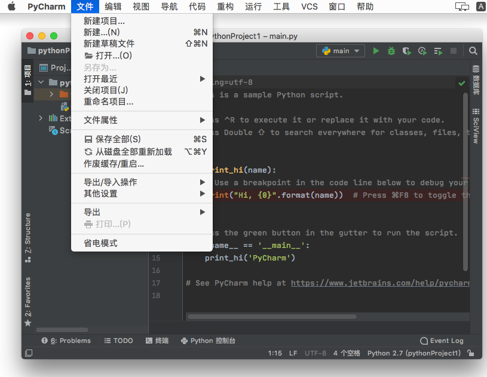Open the concurrency diagram run icon
The width and height of the screenshot is (487, 377).
(438, 51)
